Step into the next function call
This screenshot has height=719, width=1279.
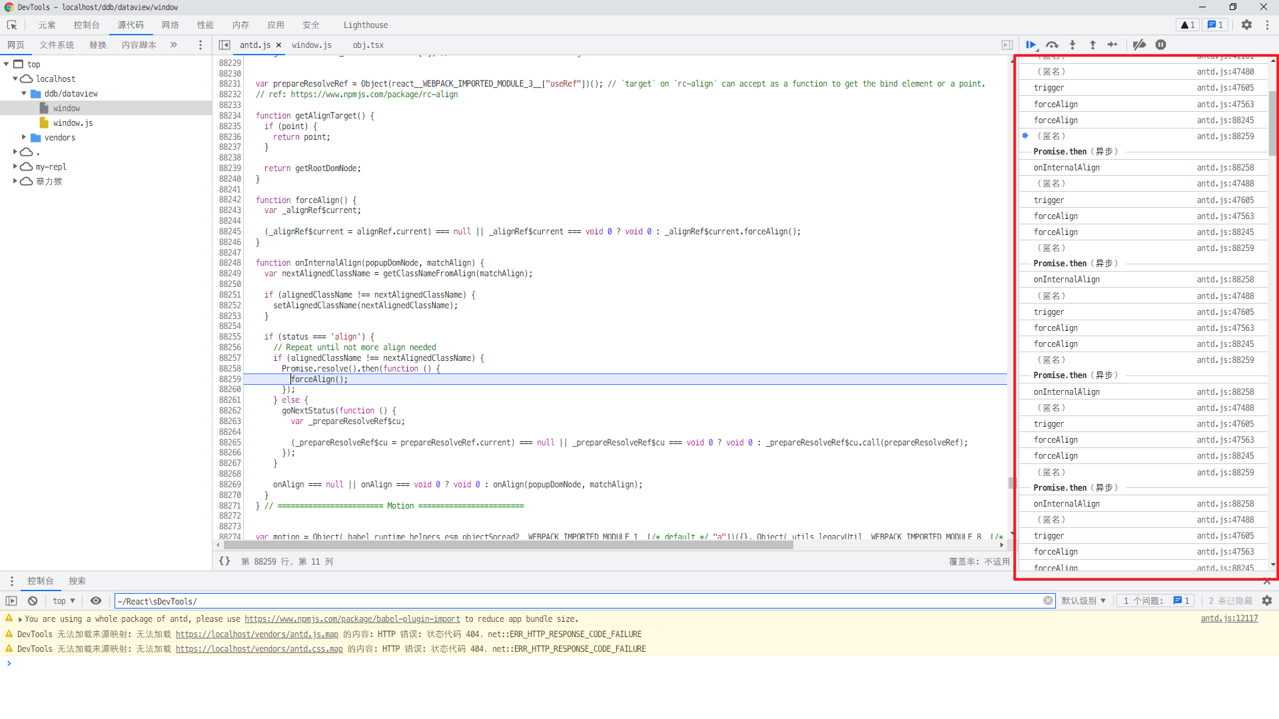coord(1072,45)
